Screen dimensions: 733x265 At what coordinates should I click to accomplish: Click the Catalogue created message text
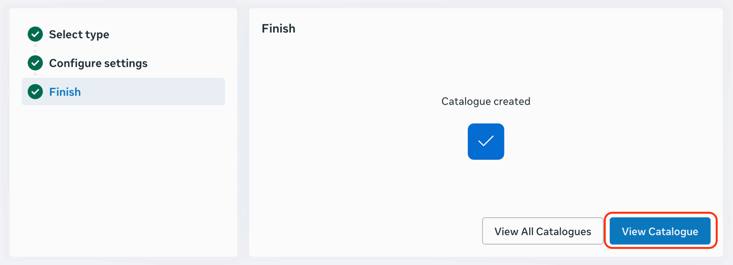(x=486, y=102)
